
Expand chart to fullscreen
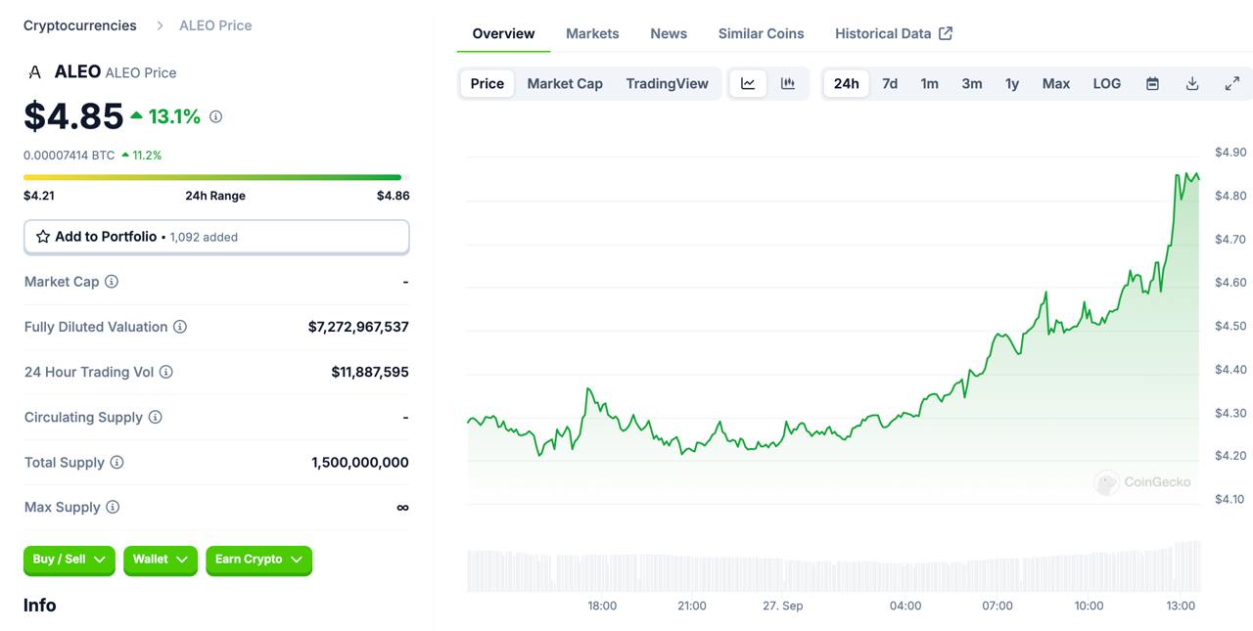coord(1232,83)
